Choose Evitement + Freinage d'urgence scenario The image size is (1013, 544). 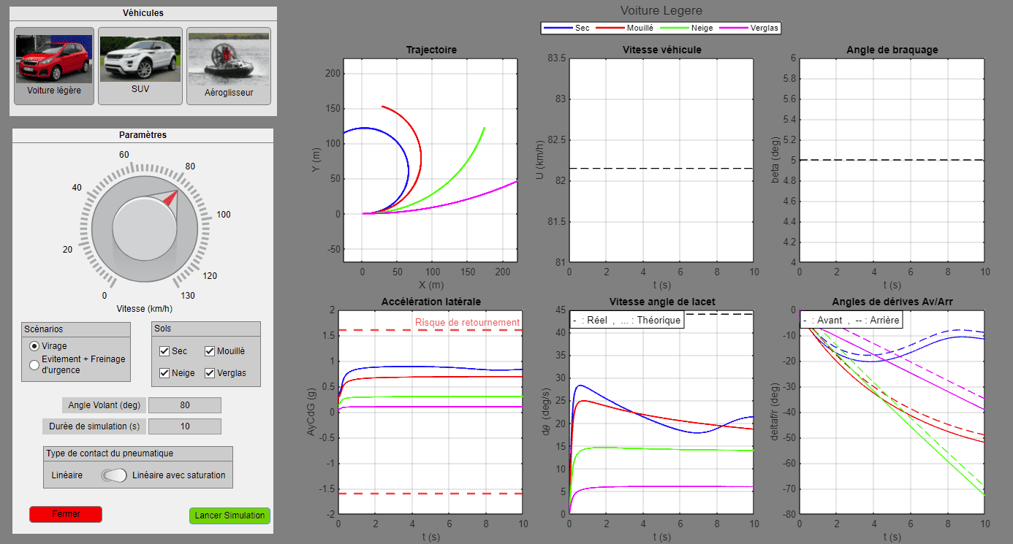coord(34,364)
